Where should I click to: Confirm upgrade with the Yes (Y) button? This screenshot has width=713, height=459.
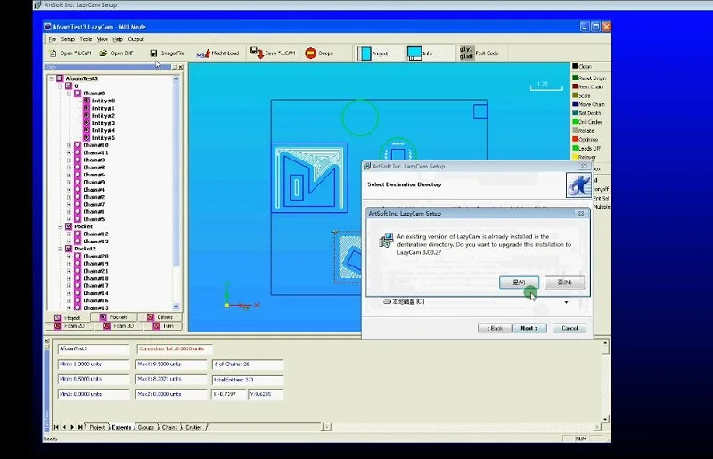click(519, 283)
